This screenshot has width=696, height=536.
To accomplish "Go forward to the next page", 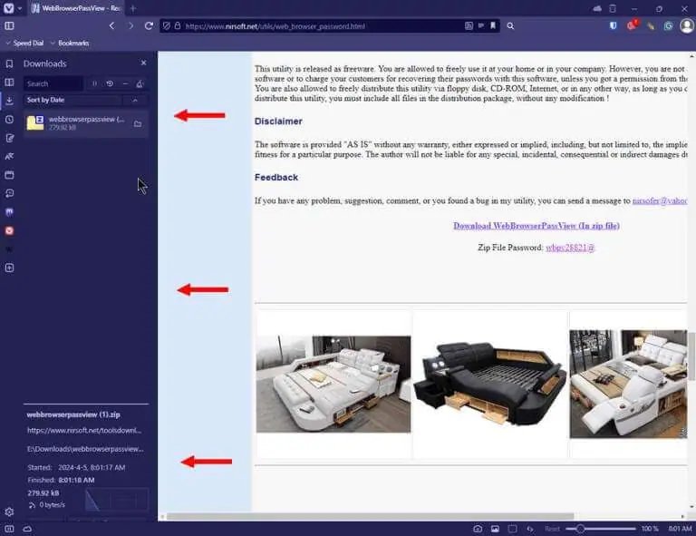I will [x=130, y=26].
